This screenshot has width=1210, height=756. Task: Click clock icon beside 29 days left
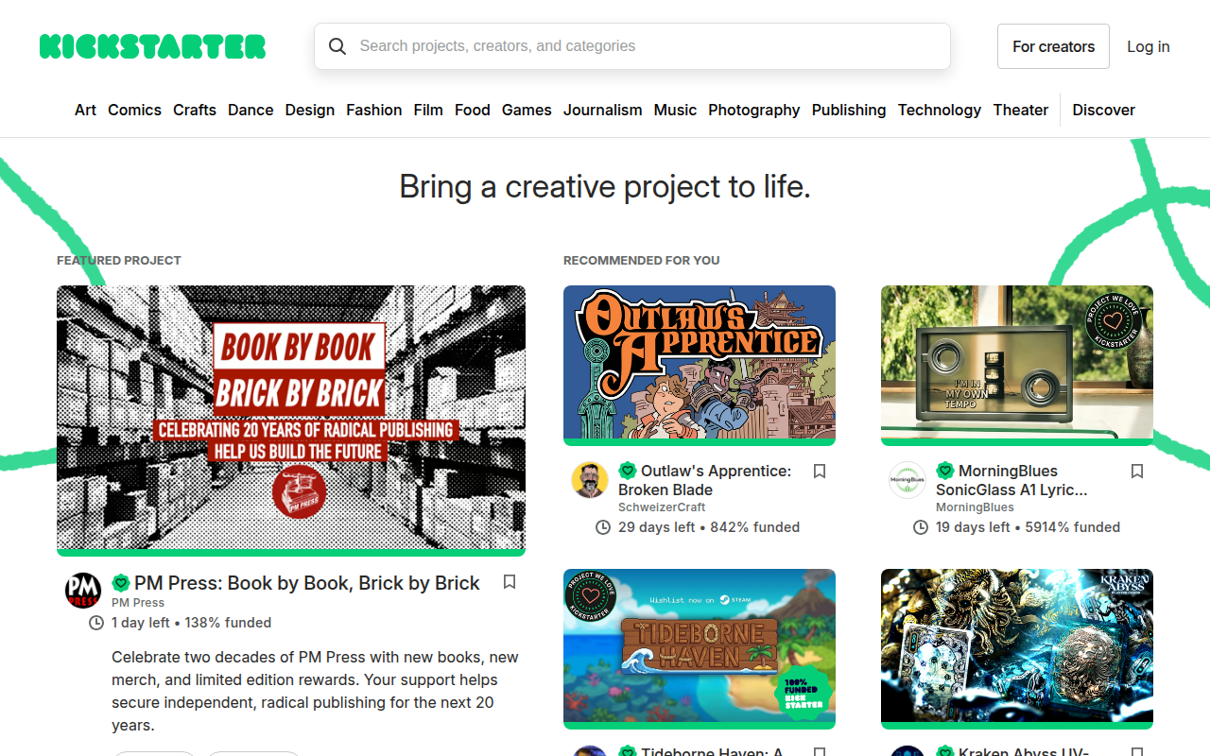pos(603,527)
